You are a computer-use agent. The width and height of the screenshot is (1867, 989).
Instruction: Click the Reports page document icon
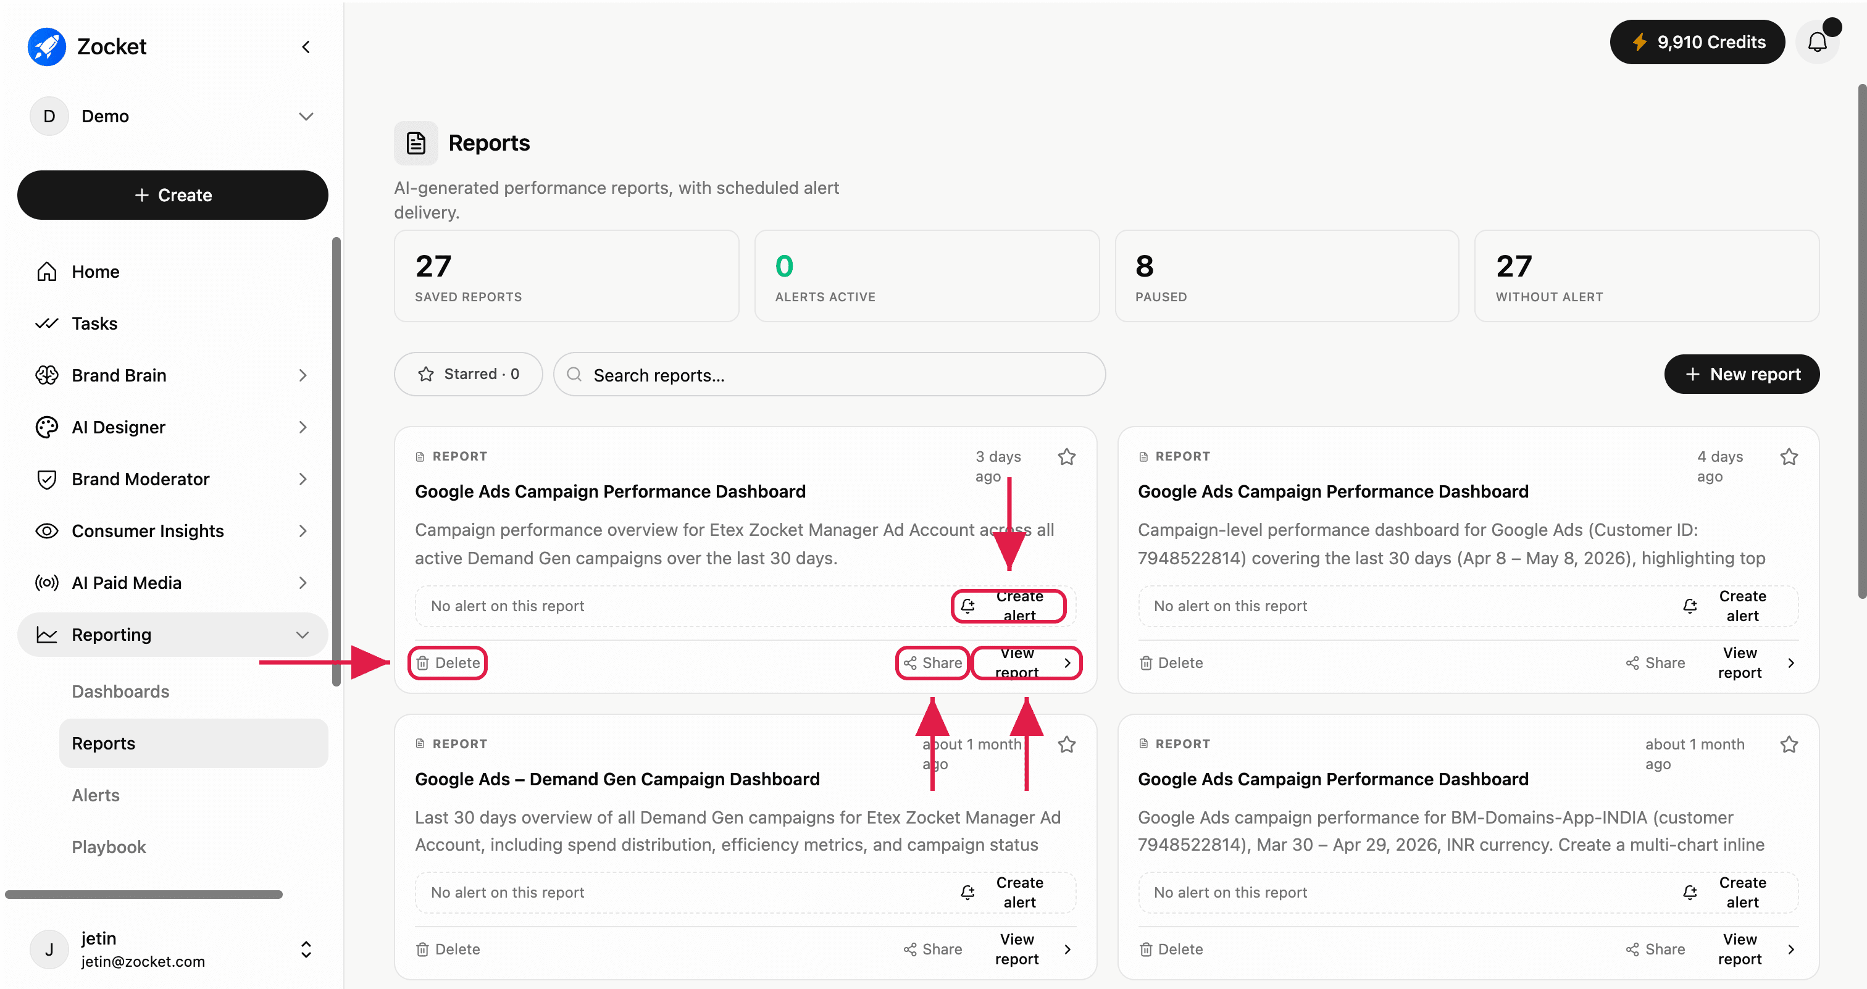pyautogui.click(x=416, y=143)
